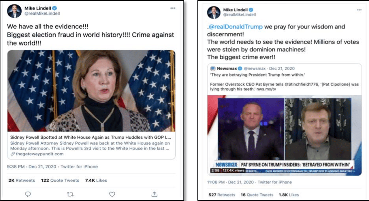Screen dimensions: 369x201
Task: Click the Newsmax verified badge in quoted tweet
Action: [x=240, y=69]
